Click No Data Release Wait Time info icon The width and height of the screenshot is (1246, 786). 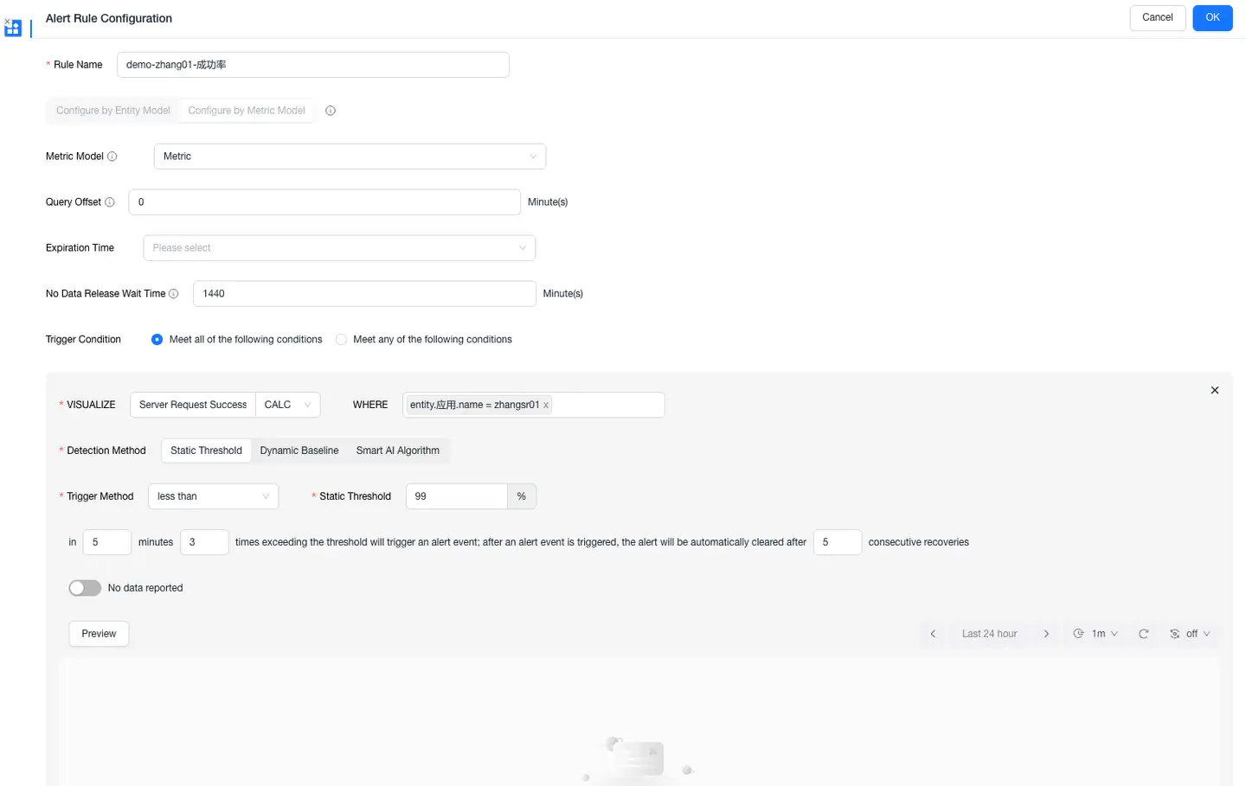click(174, 294)
